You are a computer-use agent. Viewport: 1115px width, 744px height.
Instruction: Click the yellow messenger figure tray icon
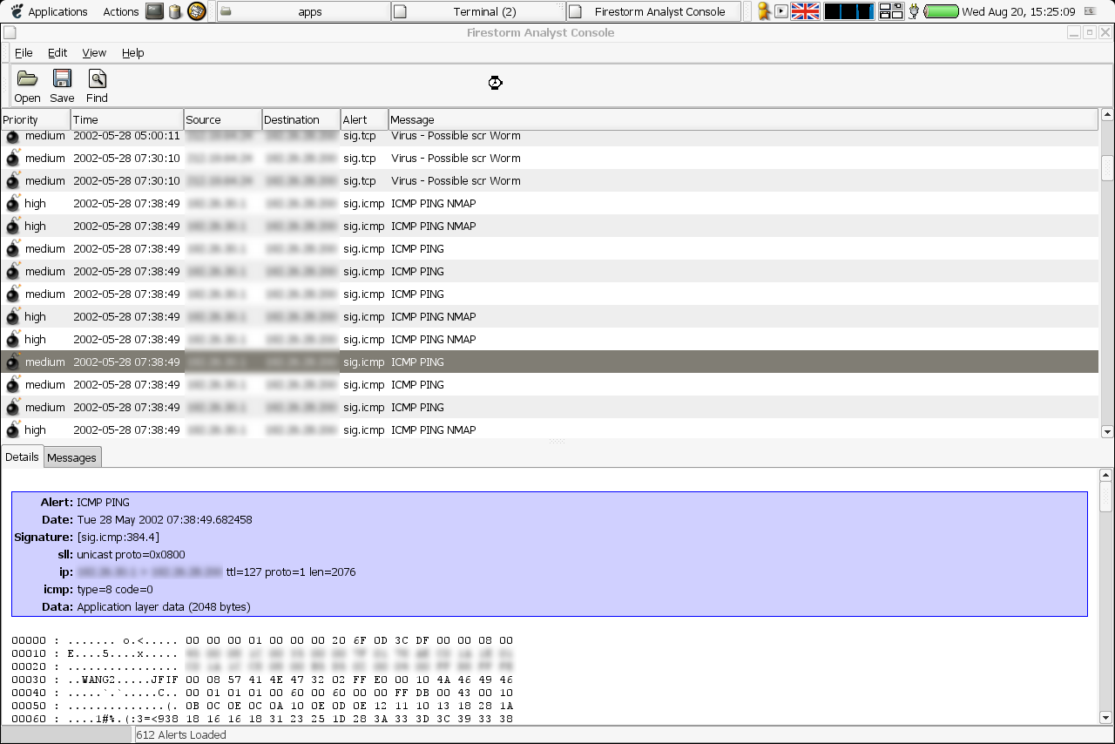(x=764, y=11)
